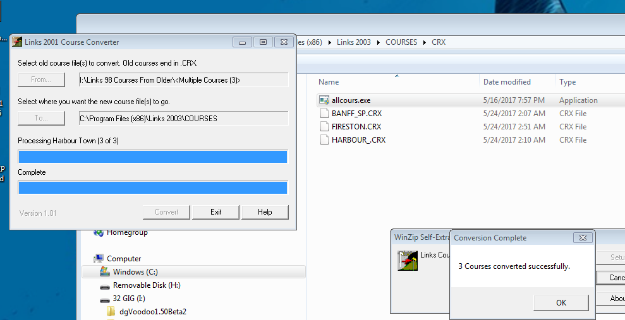Image resolution: width=625 pixels, height=320 pixels.
Task: Click COURSES in address breadcrumb
Action: [401, 42]
